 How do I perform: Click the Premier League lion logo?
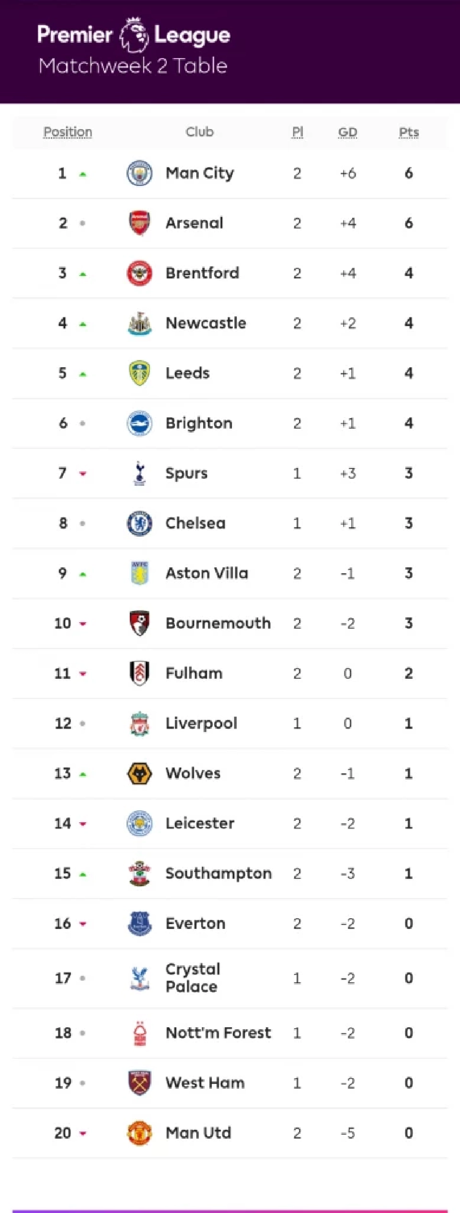(x=134, y=35)
